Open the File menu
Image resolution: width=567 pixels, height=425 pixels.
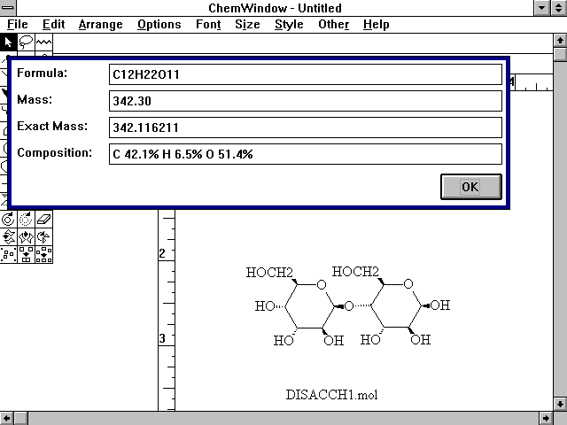coord(18,25)
